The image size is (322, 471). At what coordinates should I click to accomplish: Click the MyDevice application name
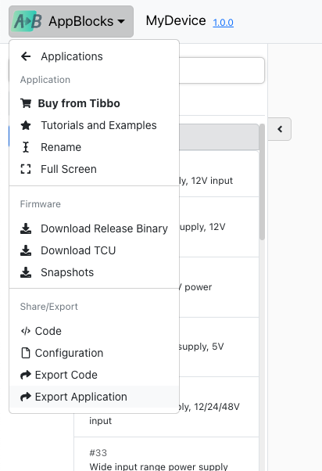click(x=176, y=20)
